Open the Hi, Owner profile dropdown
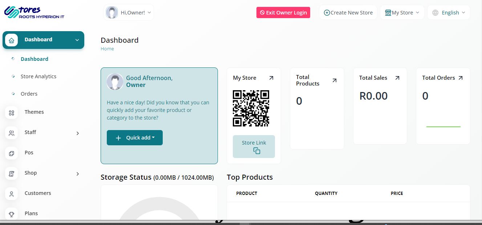Viewport: 482px width, 225px height. (x=129, y=13)
